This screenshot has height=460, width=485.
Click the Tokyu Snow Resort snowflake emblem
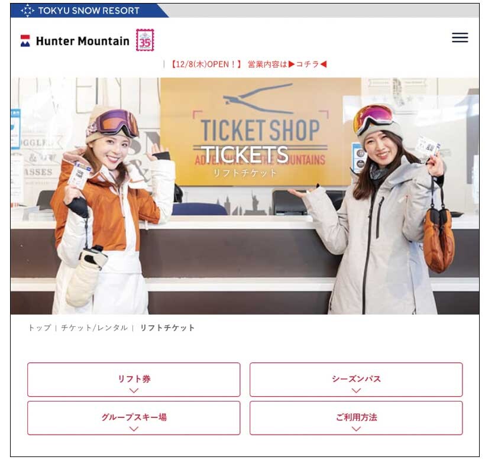tap(27, 11)
